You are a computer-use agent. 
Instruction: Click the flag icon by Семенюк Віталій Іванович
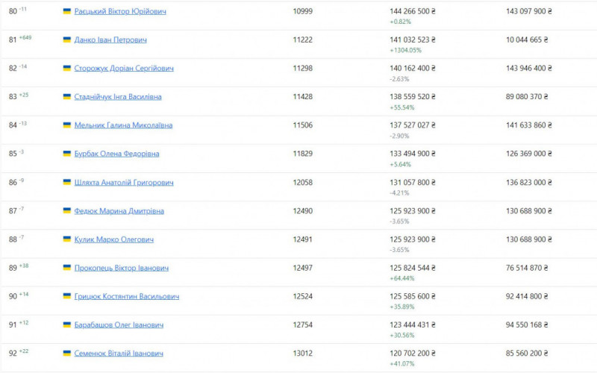coord(67,354)
